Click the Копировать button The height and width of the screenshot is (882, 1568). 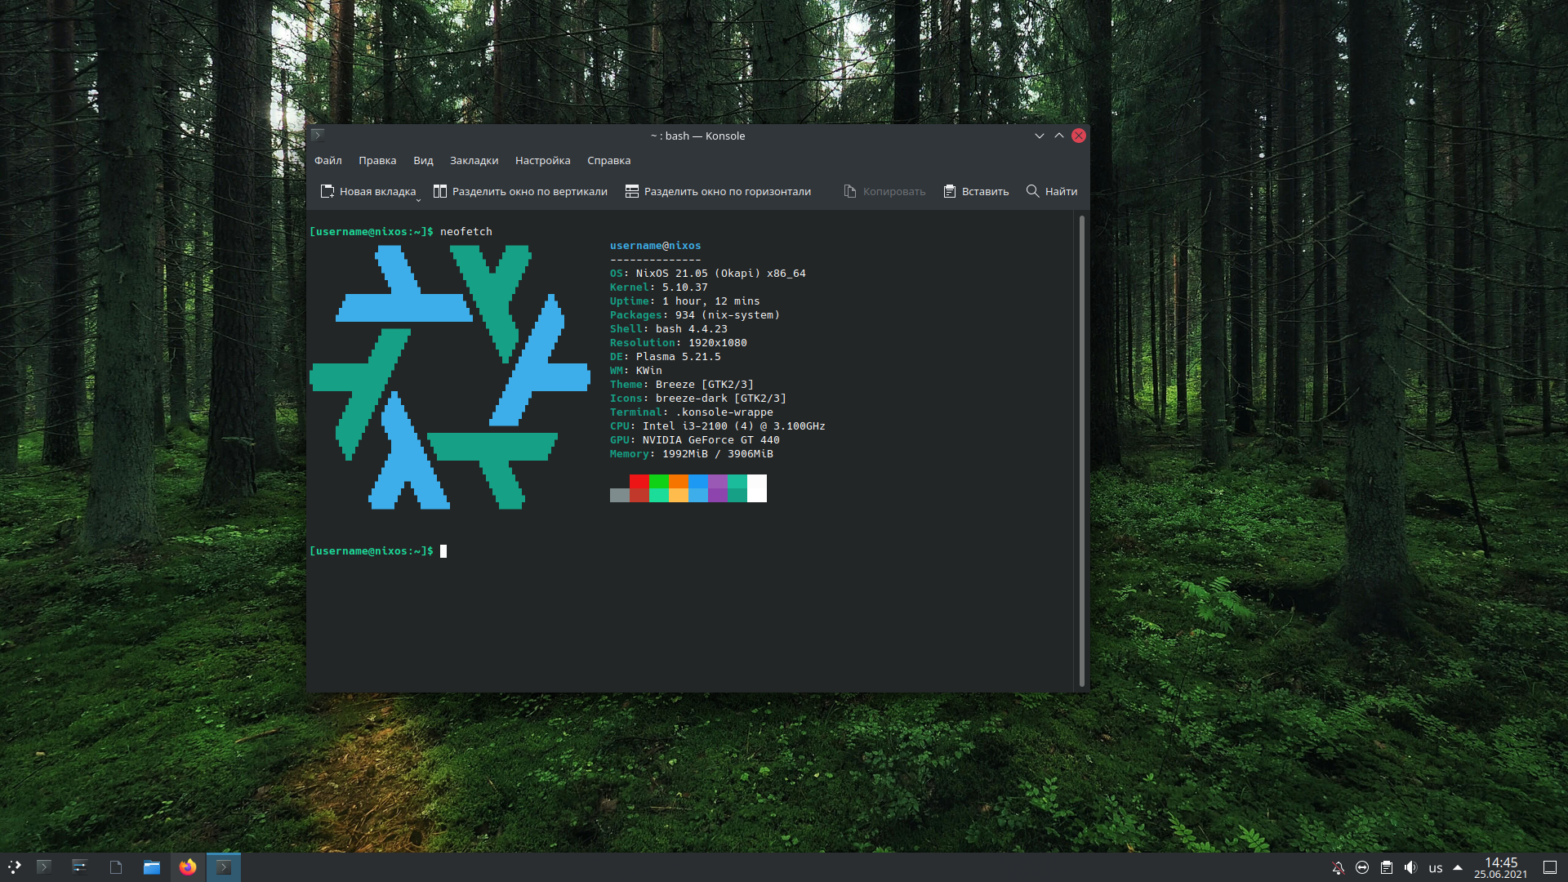click(884, 191)
